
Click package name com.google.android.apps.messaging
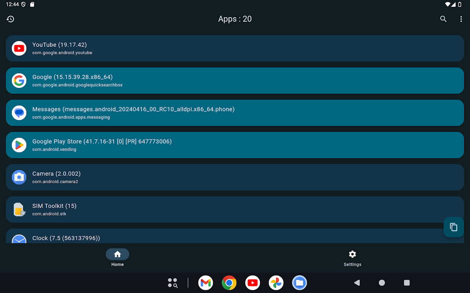click(x=71, y=117)
